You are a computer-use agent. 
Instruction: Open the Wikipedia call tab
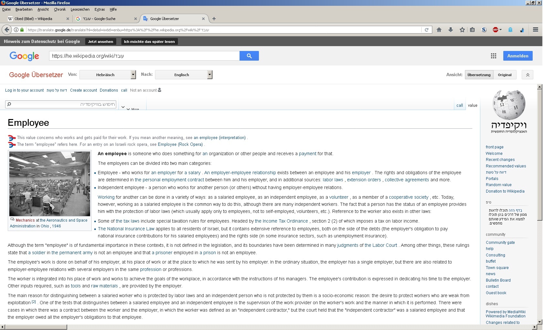point(460,105)
